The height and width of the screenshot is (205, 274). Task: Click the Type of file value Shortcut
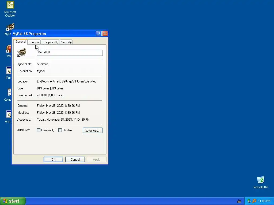(42, 64)
